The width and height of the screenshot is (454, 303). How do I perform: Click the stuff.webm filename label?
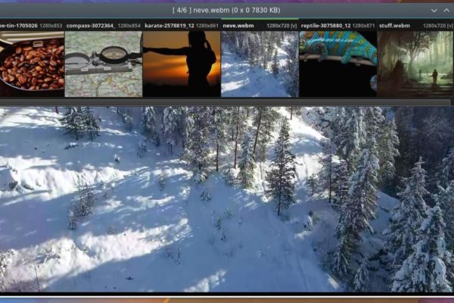pyautogui.click(x=395, y=26)
